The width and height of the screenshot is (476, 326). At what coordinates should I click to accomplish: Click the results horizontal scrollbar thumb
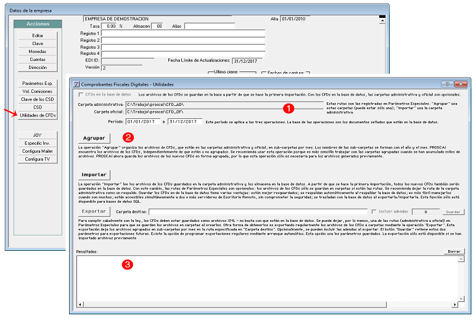point(235,304)
